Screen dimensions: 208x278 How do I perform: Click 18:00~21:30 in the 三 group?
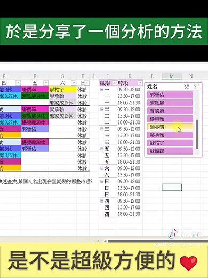click(129, 142)
